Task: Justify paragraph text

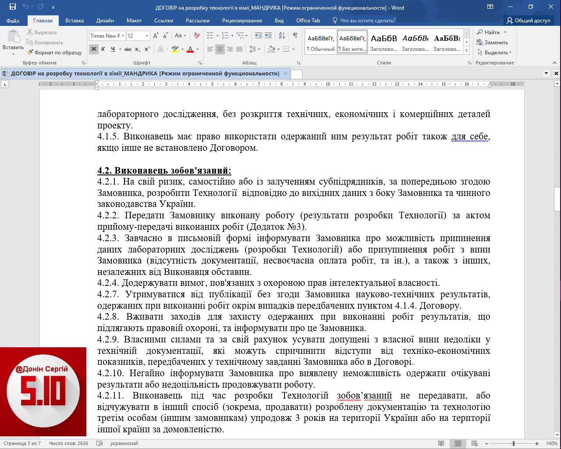Action: 239,49
